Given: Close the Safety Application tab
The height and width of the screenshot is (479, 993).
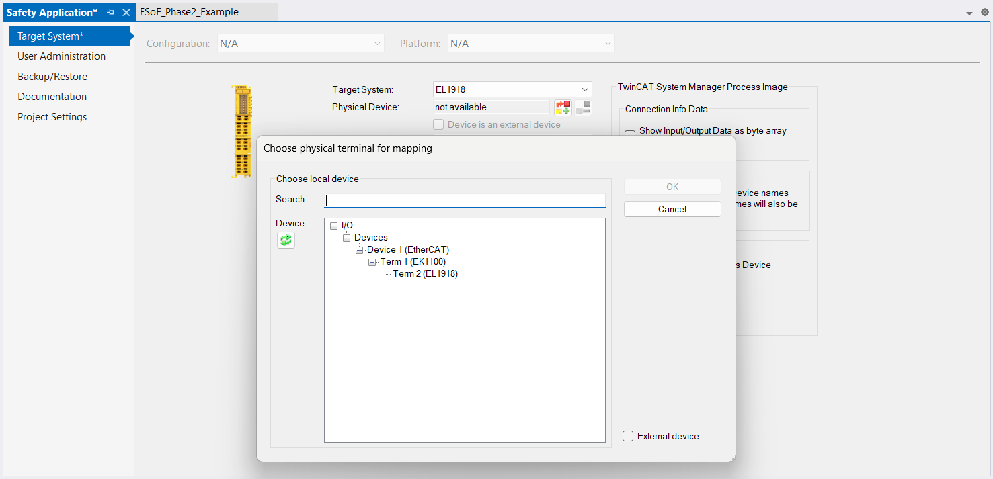Looking at the screenshot, I should point(126,13).
